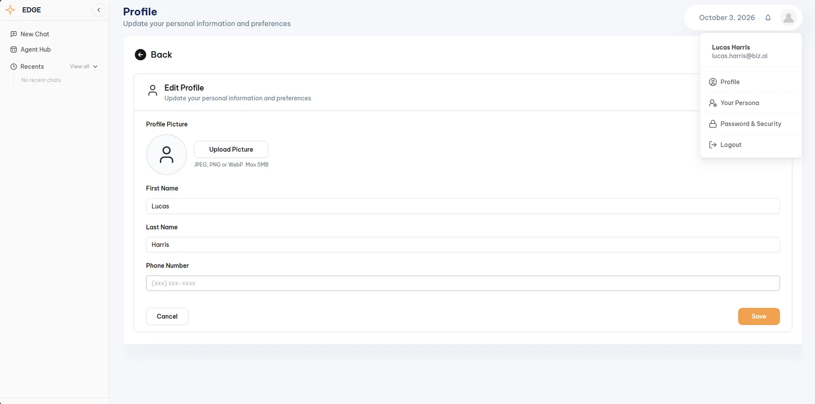Open Password & Security menu item

(751, 124)
